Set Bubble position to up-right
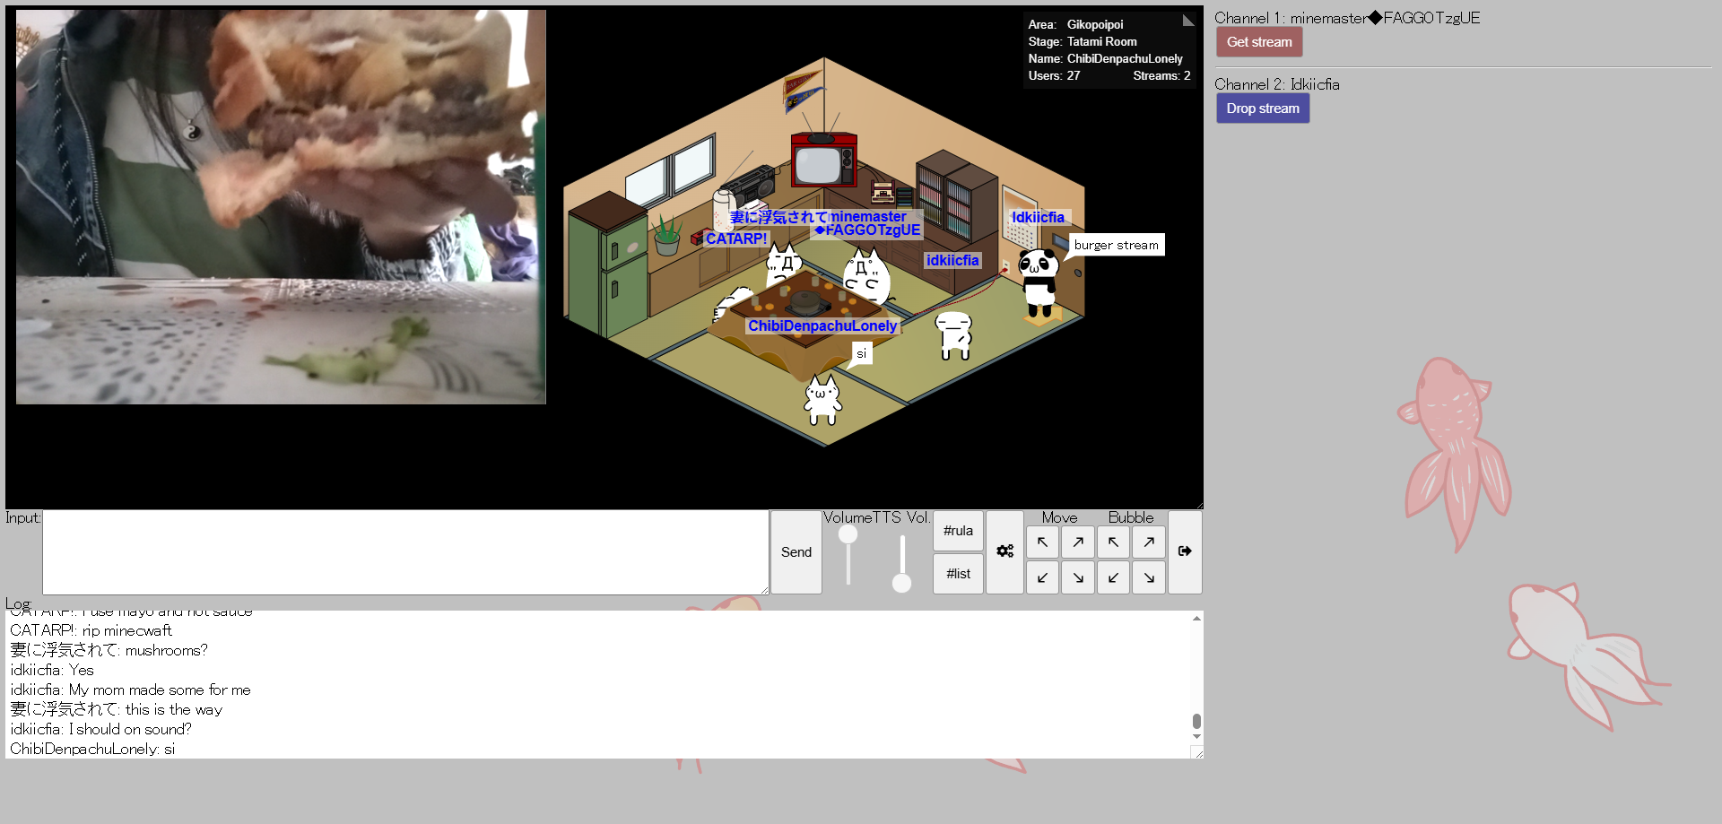The width and height of the screenshot is (1722, 824). pyautogui.click(x=1148, y=542)
